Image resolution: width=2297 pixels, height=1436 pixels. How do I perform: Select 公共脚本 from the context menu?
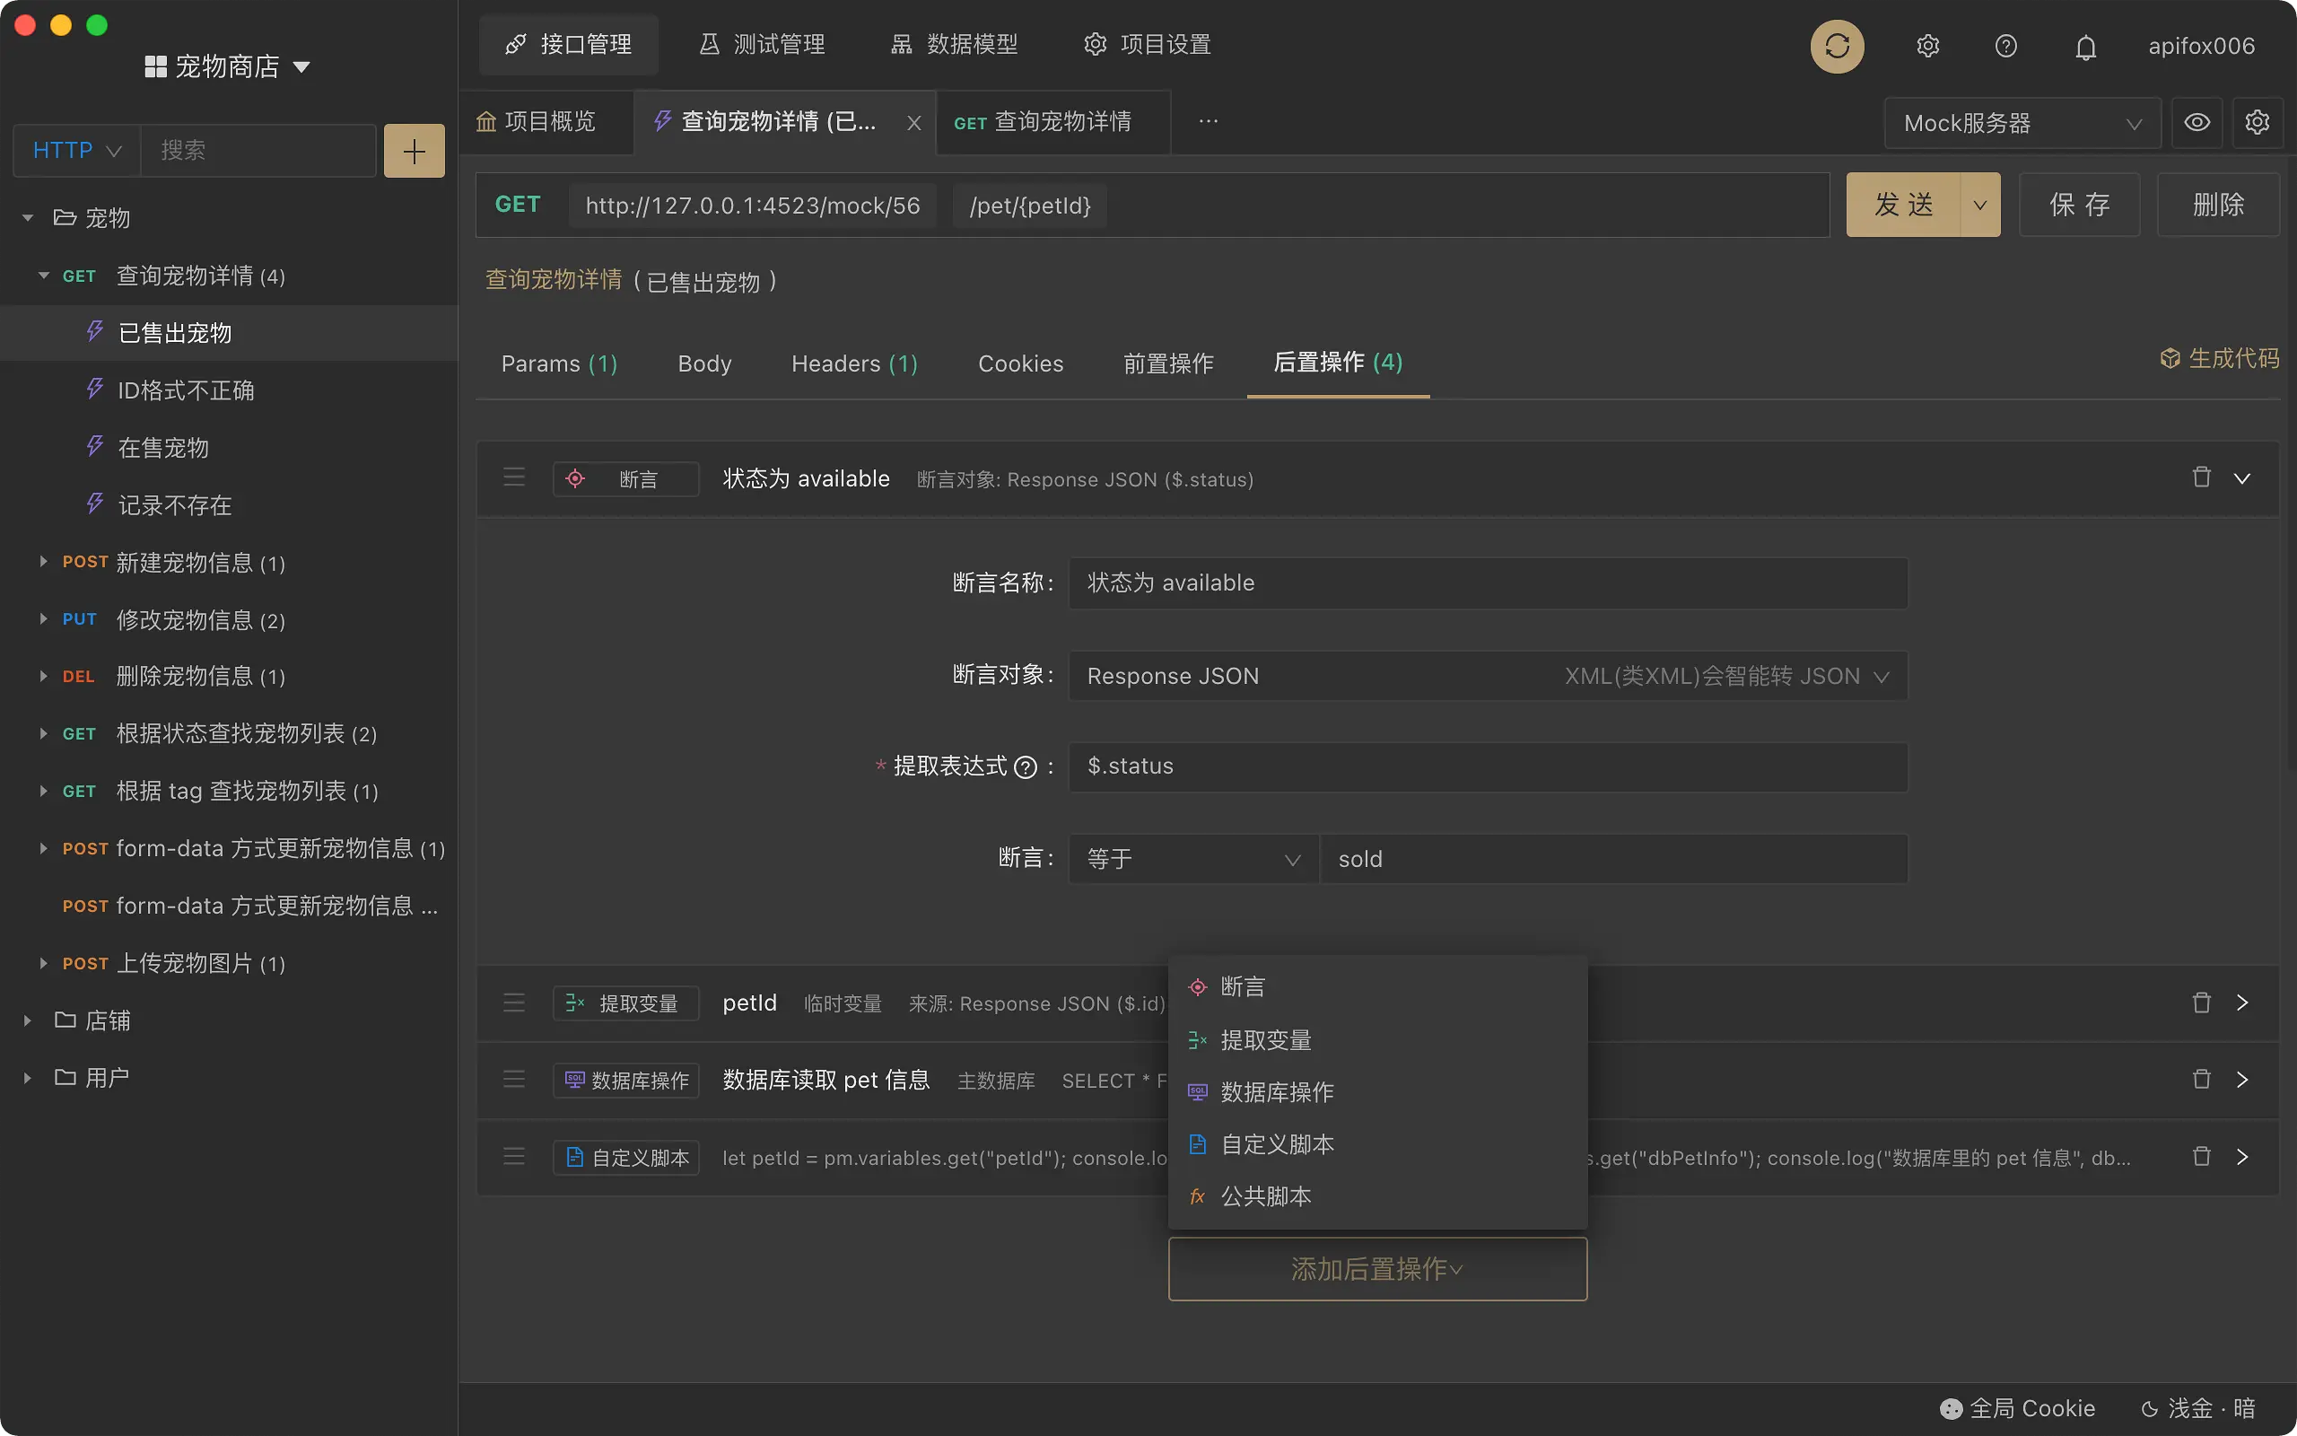[x=1268, y=1195]
